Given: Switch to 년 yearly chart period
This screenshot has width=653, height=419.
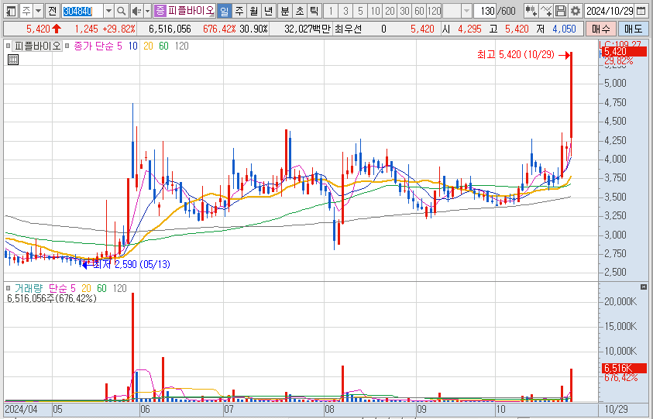Looking at the screenshot, I should tap(269, 11).
